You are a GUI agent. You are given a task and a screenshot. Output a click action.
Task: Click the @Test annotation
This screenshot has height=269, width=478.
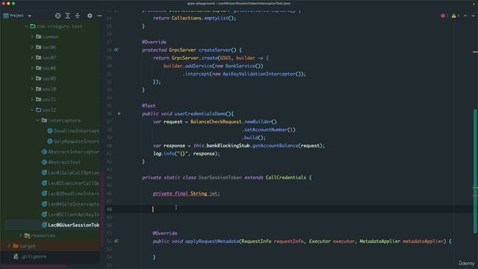coord(149,105)
